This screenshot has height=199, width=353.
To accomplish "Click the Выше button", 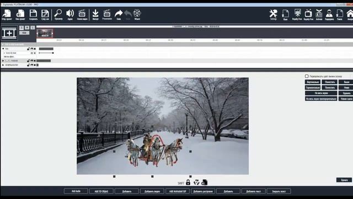I will tap(346, 82).
